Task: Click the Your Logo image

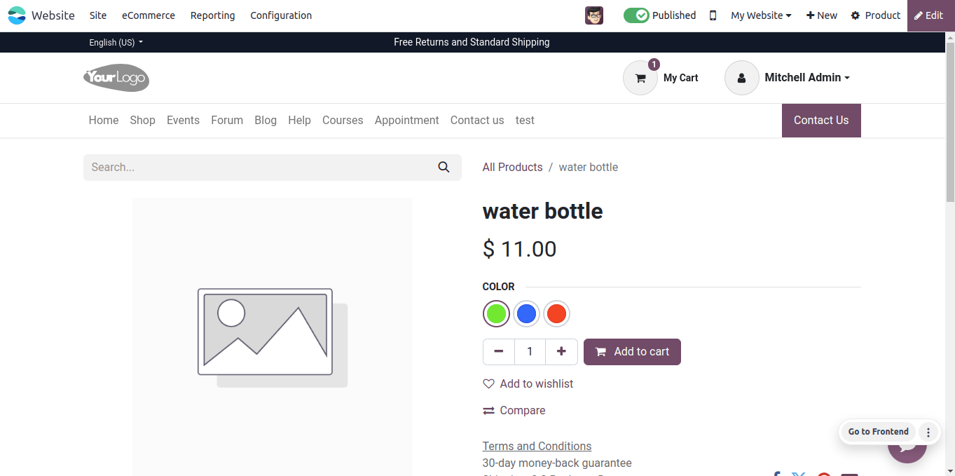Action: 116,77
